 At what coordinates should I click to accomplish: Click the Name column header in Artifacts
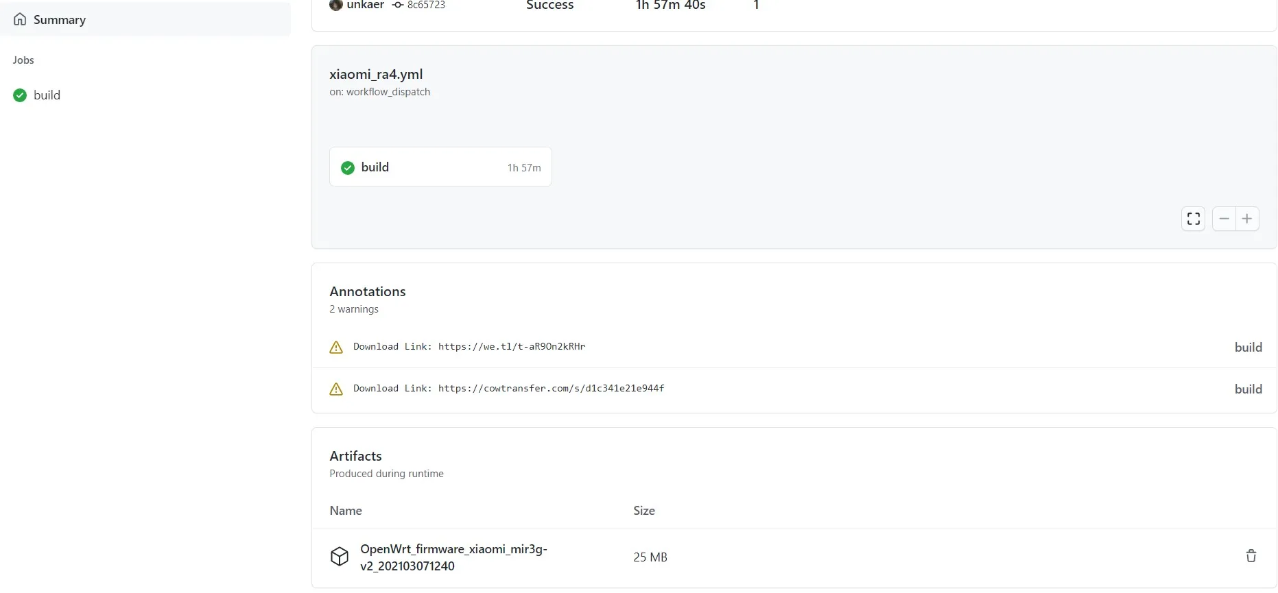[x=346, y=511]
